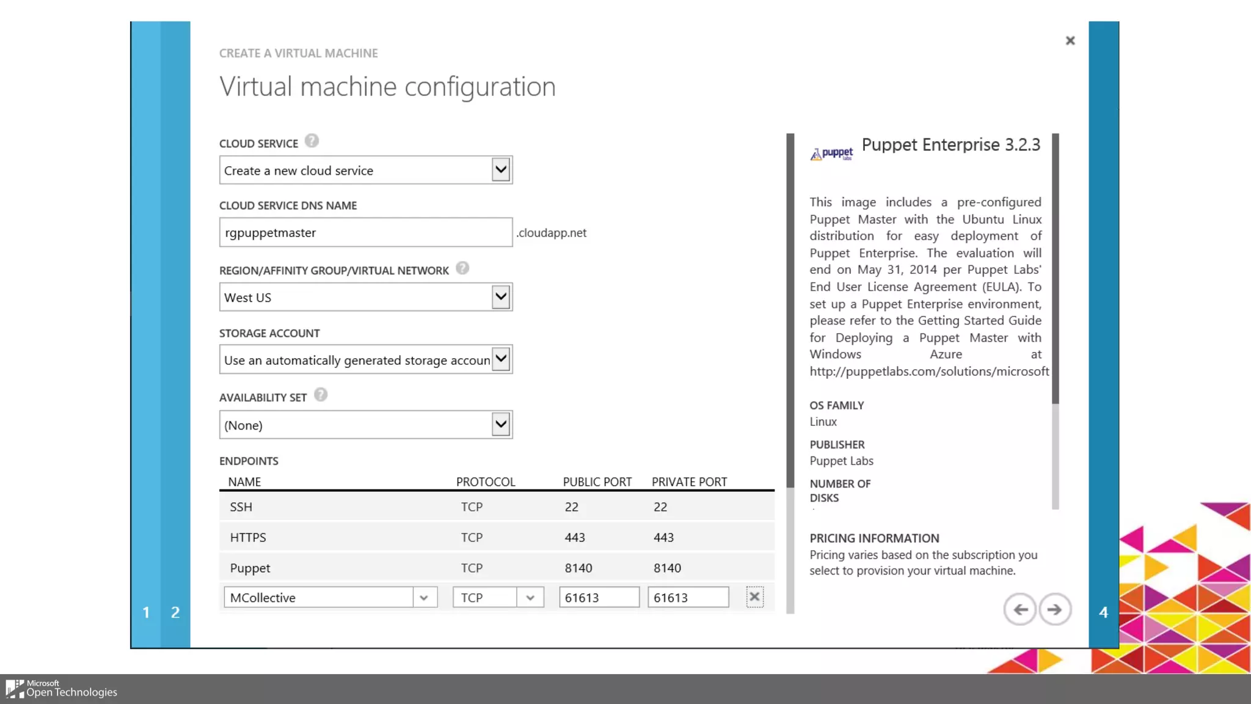1251x704 pixels.
Task: Jump to wizard step 4
Action: (1103, 612)
